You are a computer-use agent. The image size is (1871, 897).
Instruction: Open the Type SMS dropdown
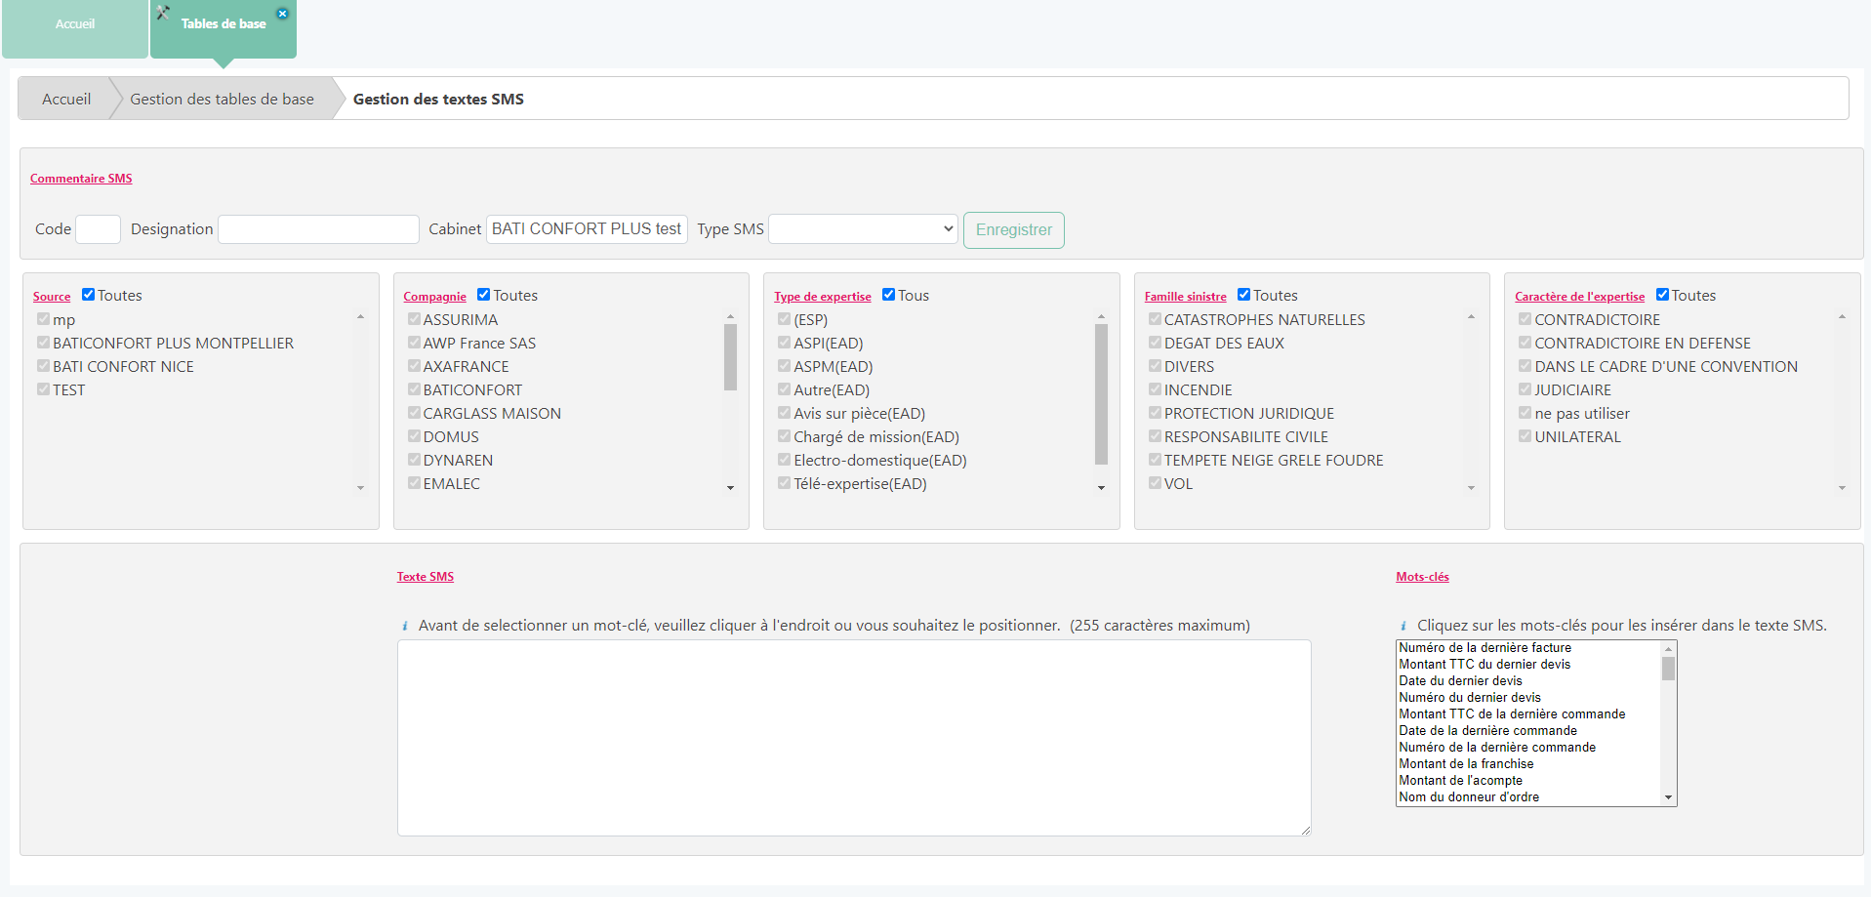coord(863,229)
